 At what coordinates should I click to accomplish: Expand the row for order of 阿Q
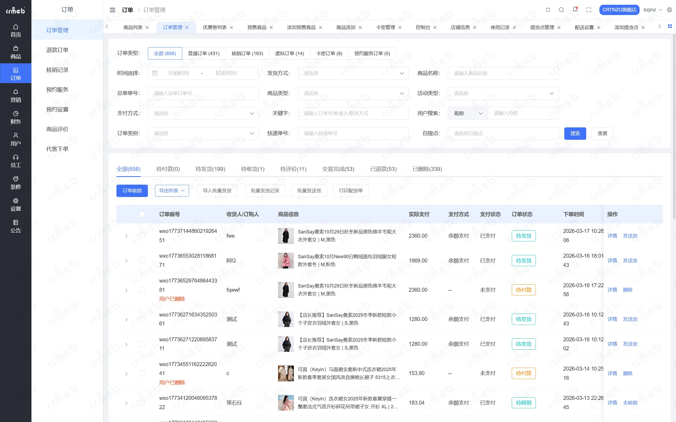[126, 261]
